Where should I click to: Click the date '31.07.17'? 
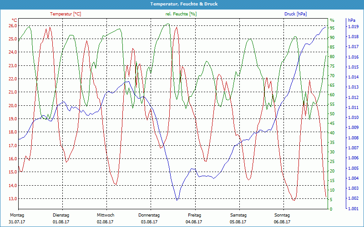17,222
